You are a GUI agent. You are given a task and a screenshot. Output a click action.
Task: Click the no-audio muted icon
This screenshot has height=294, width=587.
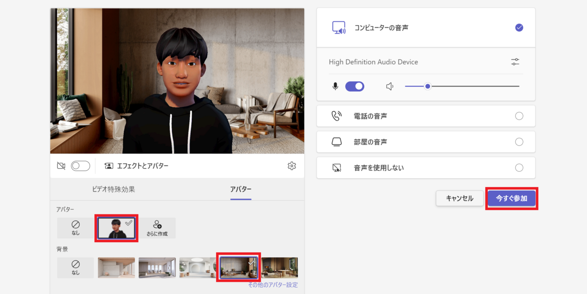click(x=337, y=168)
